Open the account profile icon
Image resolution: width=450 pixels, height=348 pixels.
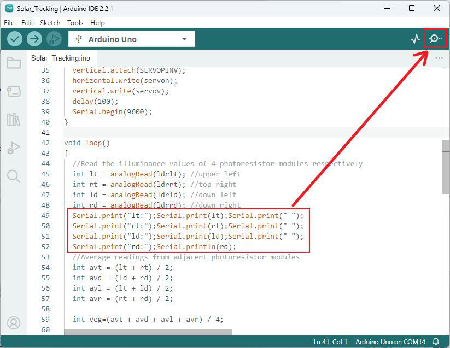14,323
